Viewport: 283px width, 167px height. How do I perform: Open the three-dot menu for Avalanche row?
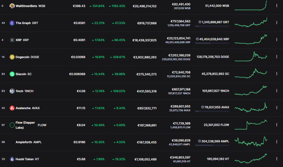click(x=277, y=108)
